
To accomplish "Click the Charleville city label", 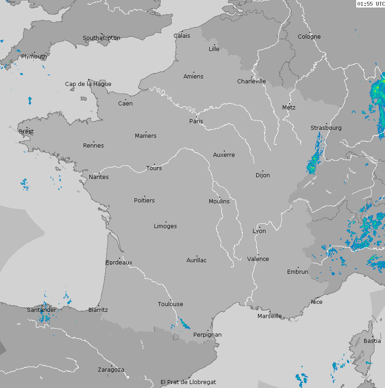I will coord(251,81).
